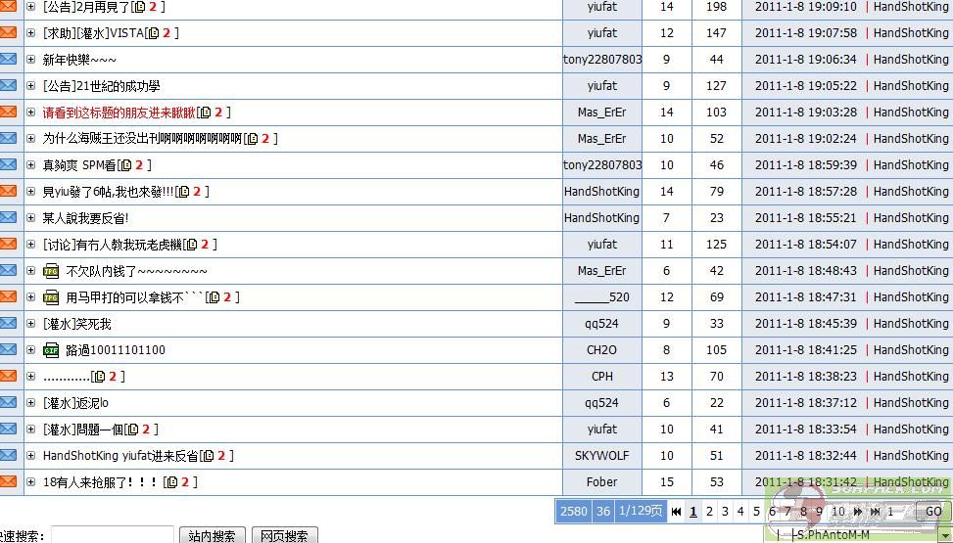Expand the '[灌水]返泥lo' thread plus box
The height and width of the screenshot is (543, 953).
[x=31, y=403]
